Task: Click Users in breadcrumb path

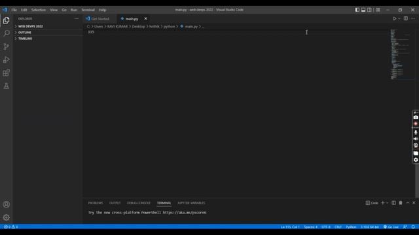Action: point(99,26)
